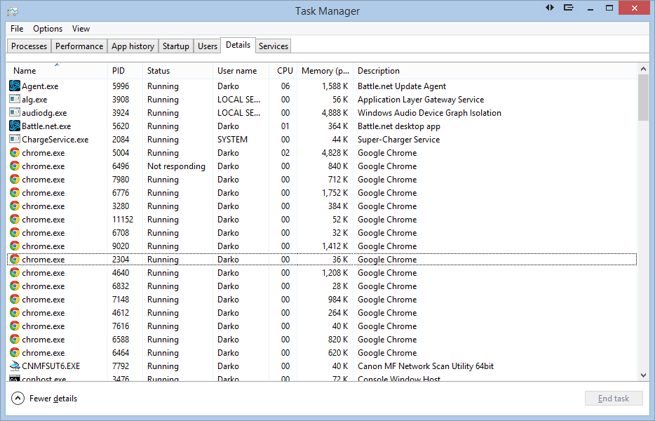
Task: Click the Task Manager title bar icon
Action: [x=13, y=11]
